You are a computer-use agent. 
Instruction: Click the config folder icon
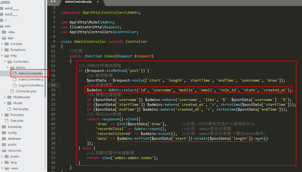(x=4, y=133)
